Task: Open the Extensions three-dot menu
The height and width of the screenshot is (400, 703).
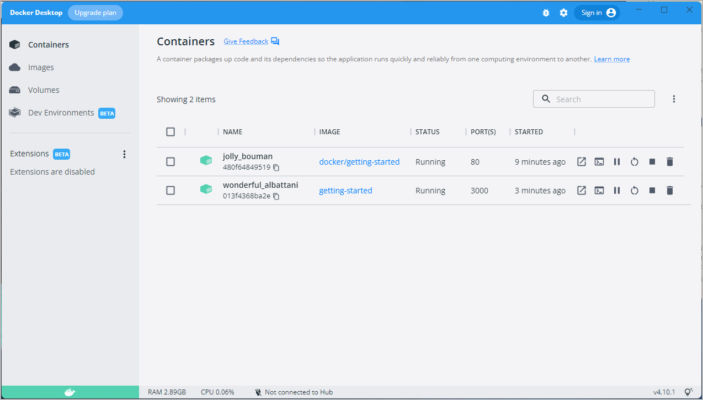Action: pos(124,154)
